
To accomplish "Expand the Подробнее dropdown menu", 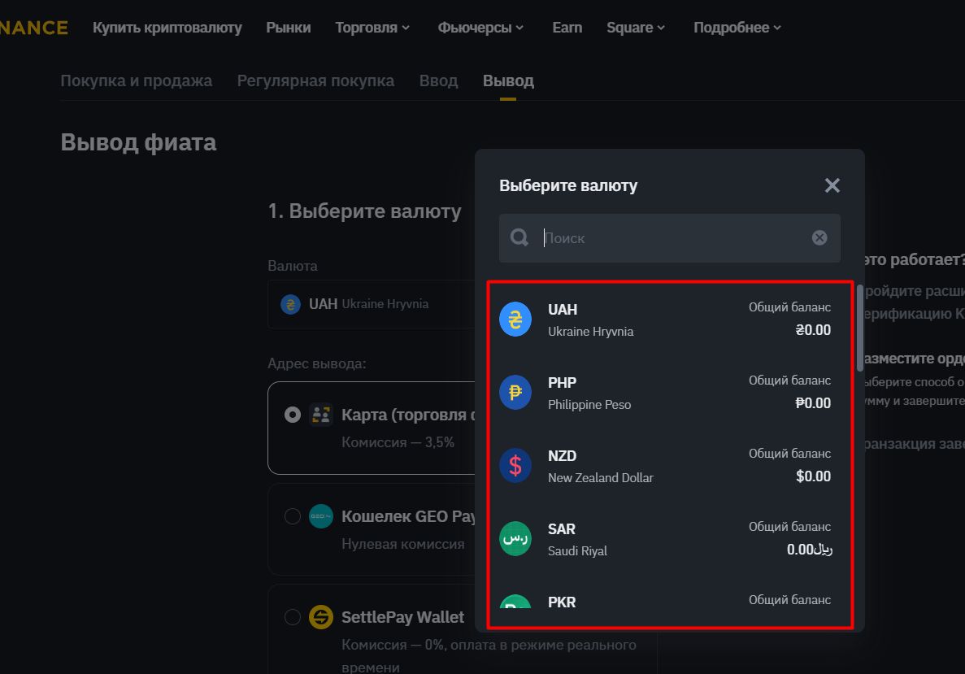I will click(737, 28).
